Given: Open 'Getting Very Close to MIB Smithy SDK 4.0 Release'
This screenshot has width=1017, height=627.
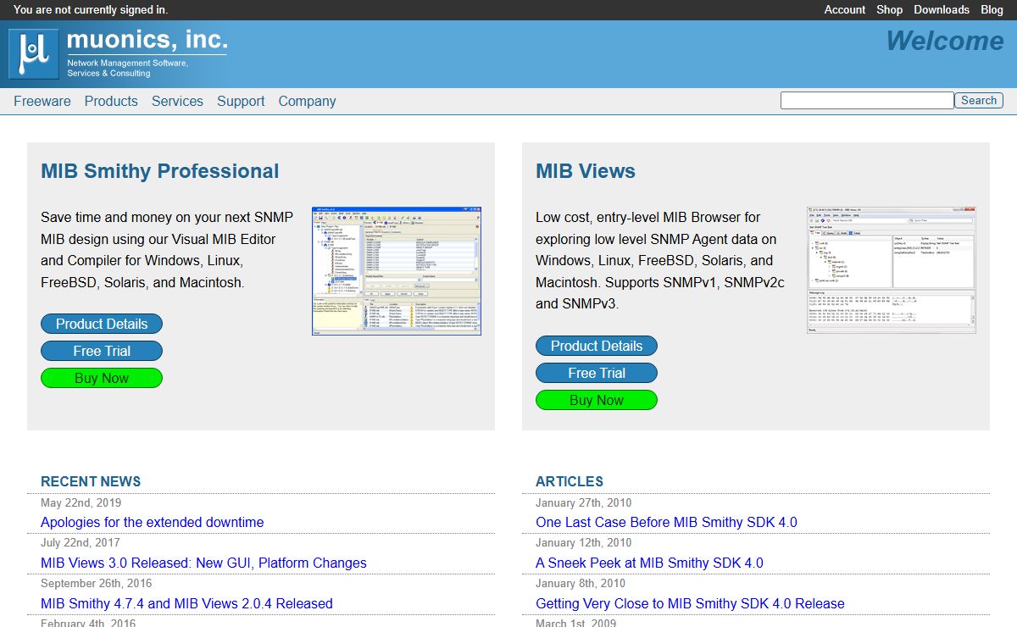Looking at the screenshot, I should pos(690,604).
